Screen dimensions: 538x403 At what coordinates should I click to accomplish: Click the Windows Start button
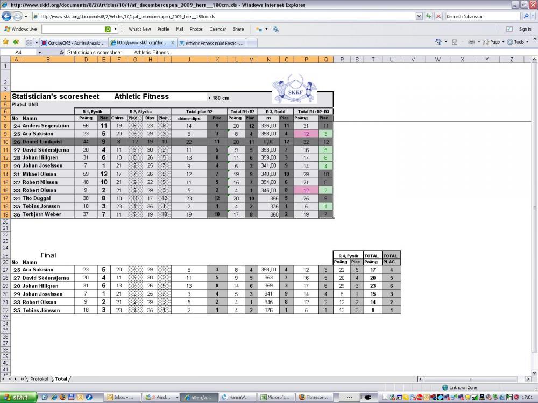pos(19,398)
